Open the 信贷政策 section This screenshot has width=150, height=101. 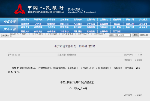(x=77, y=19)
